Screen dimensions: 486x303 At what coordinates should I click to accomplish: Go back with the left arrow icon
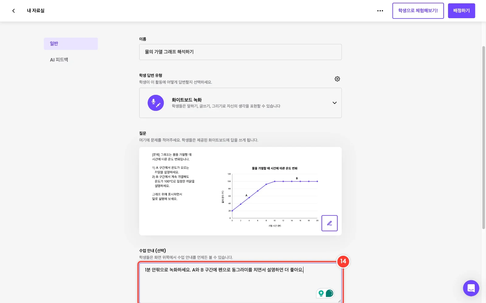[x=13, y=11]
